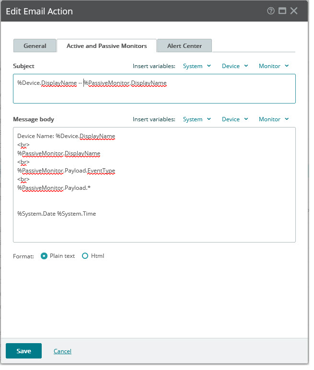Close the Edit Email Action dialog

[294, 11]
